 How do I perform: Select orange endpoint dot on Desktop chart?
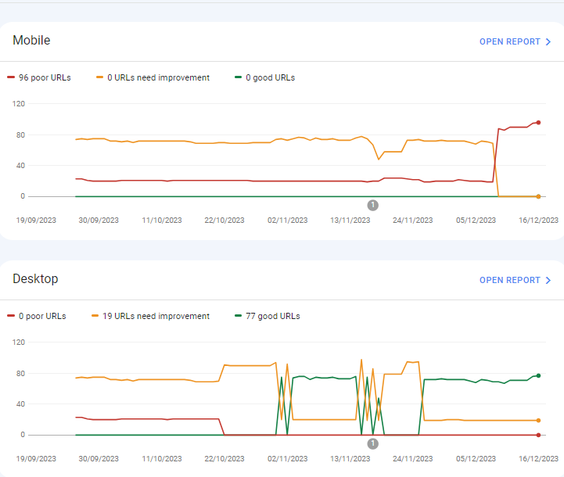(538, 421)
